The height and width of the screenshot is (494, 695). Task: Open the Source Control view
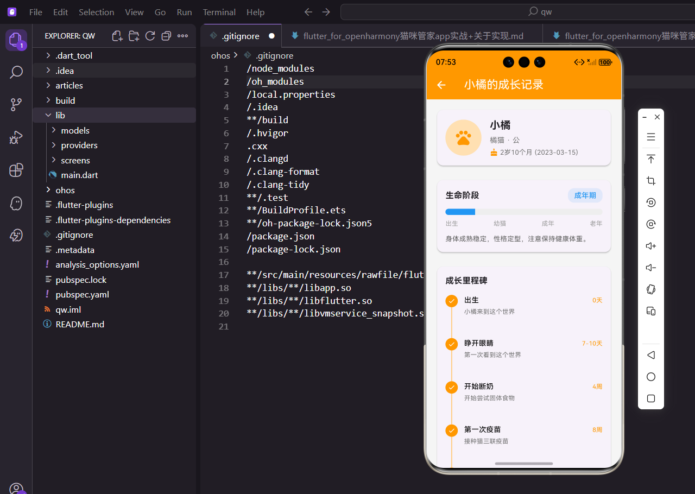coord(16,105)
